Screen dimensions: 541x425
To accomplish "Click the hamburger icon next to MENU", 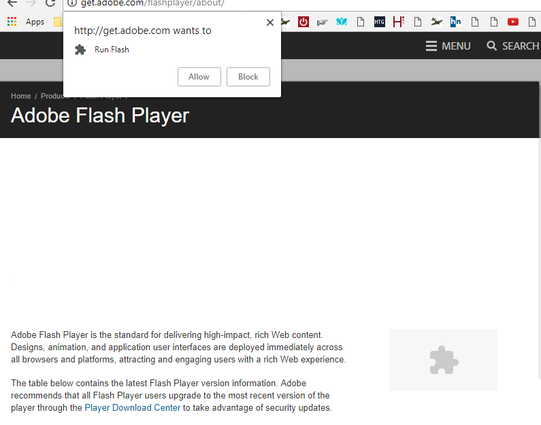I will [431, 46].
